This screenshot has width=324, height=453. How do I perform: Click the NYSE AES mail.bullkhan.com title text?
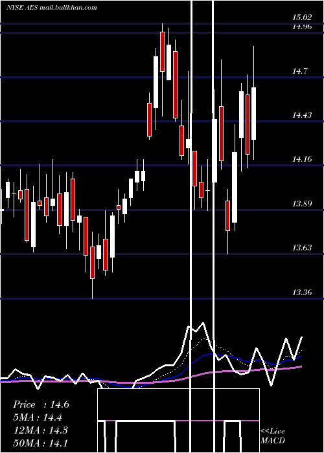tap(51, 8)
